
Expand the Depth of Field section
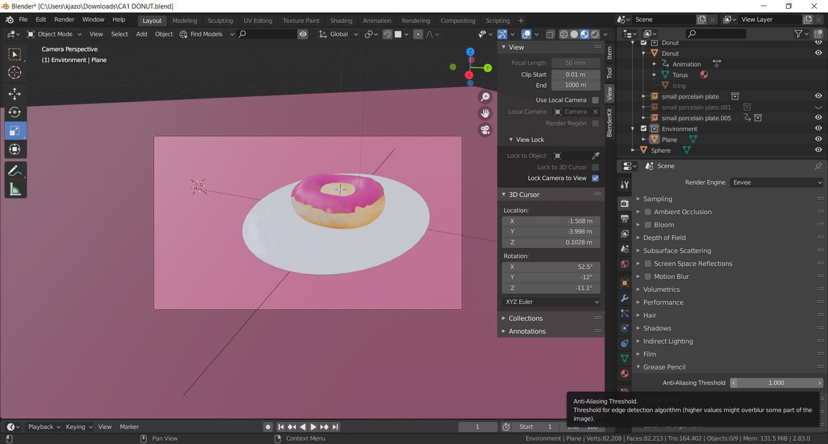point(664,238)
